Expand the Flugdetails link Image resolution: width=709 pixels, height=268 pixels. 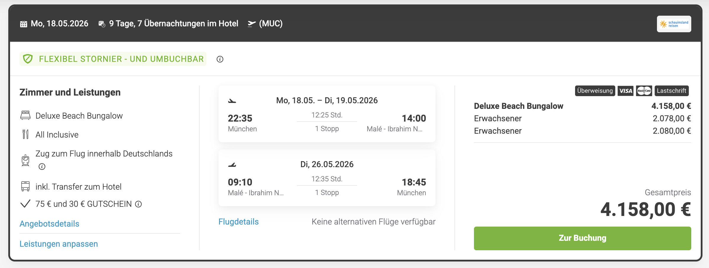tap(238, 222)
